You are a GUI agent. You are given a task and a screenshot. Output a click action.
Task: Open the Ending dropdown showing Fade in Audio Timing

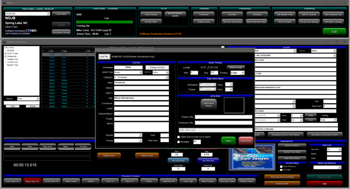point(243,73)
